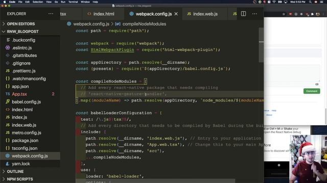Open app.json in the explorer
This screenshot has width=327, height=183.
pos(20,86)
